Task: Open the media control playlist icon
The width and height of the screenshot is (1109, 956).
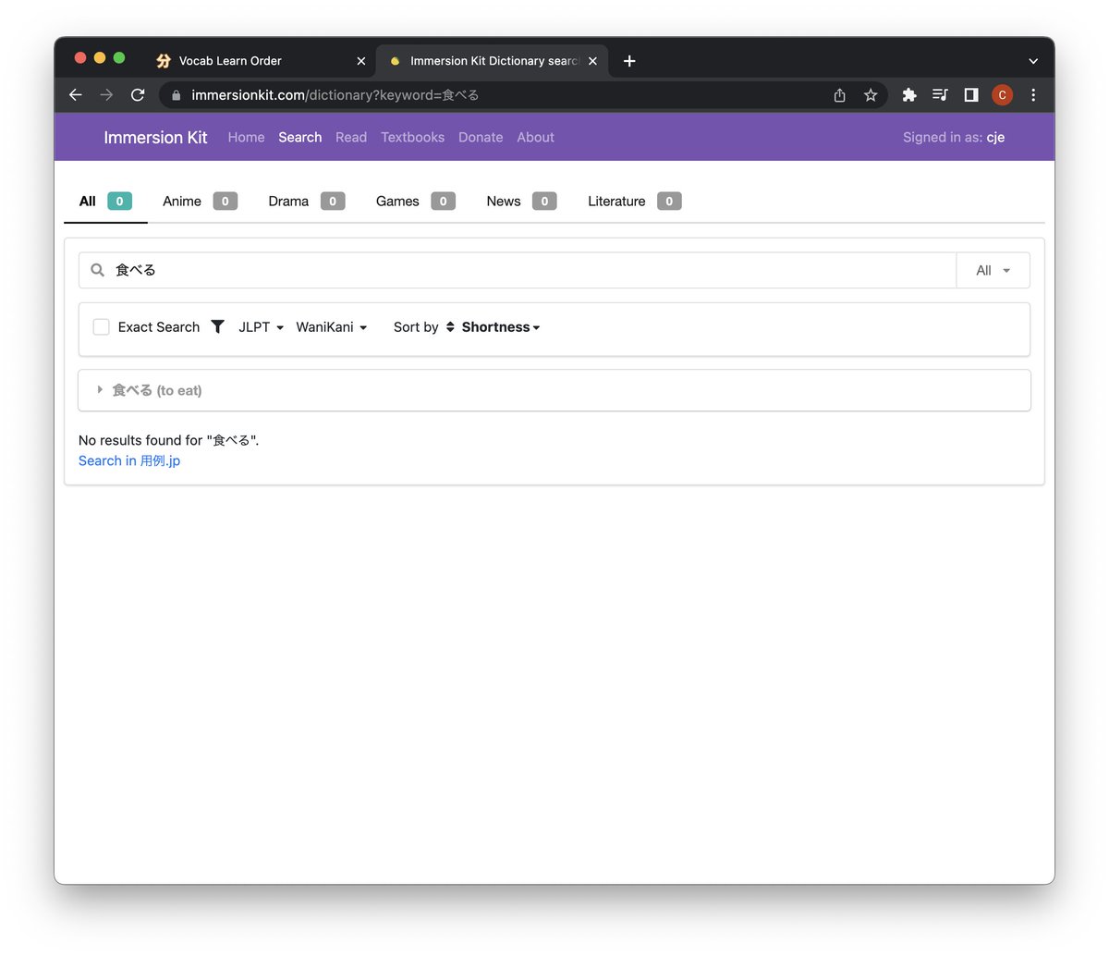Action: point(940,95)
